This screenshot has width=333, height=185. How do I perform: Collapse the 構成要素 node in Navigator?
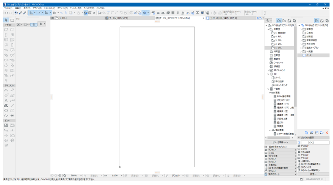pos(270,130)
